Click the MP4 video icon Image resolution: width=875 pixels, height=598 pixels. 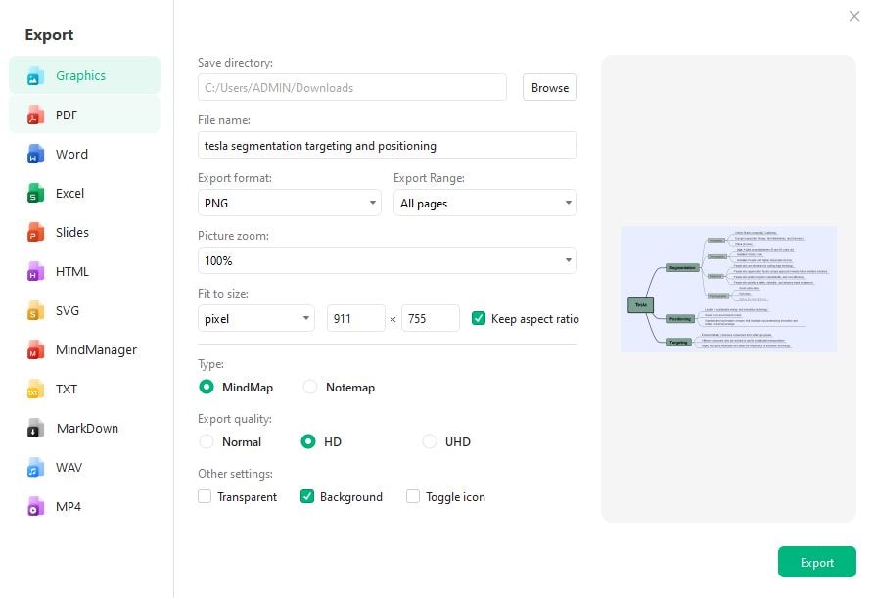click(x=35, y=507)
